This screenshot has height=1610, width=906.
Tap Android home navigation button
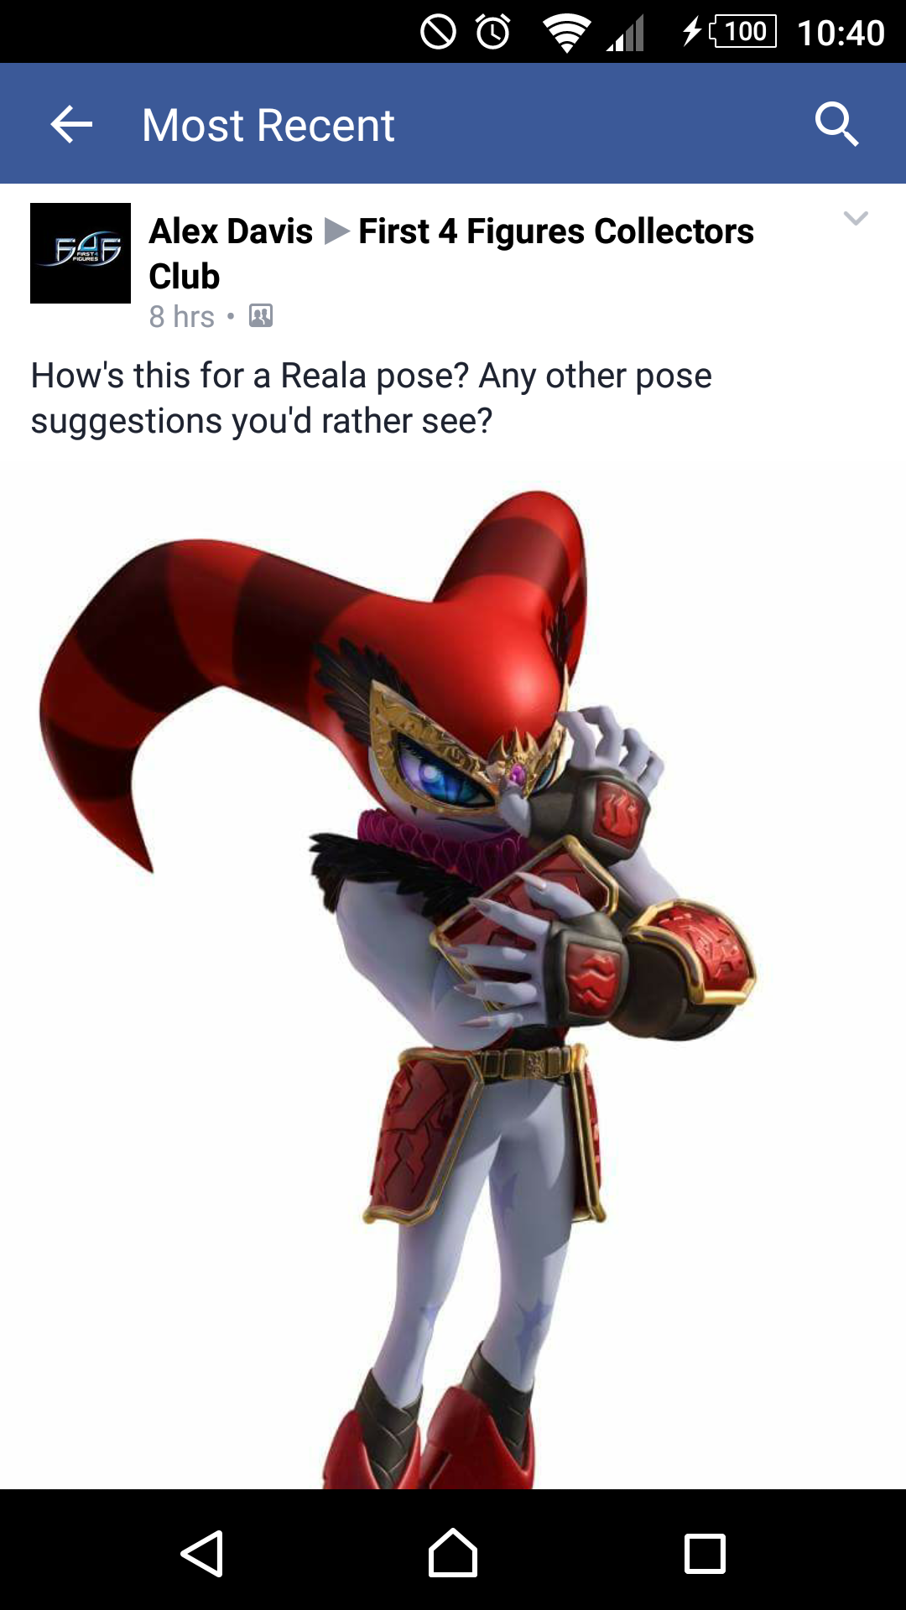(453, 1553)
